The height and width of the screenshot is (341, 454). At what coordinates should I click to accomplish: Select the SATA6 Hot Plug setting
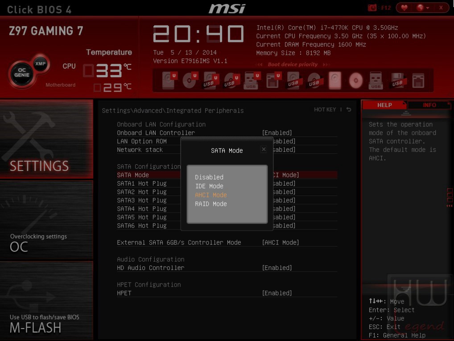click(141, 225)
